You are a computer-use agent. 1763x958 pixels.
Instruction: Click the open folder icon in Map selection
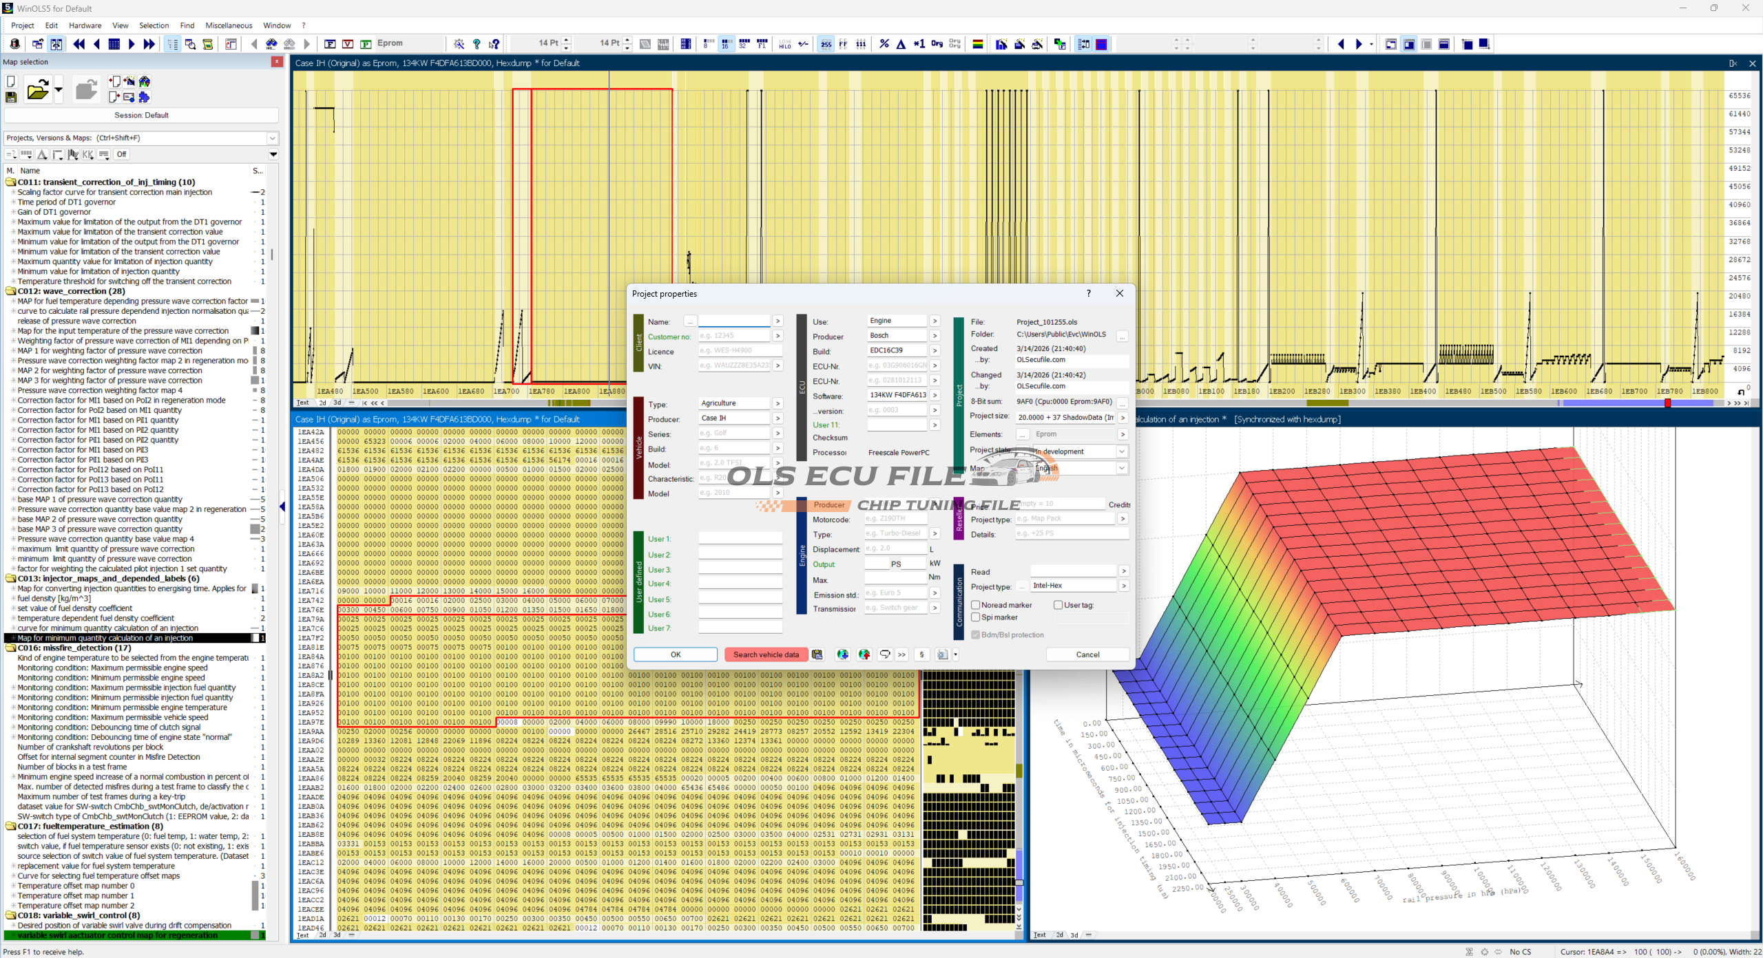(x=37, y=90)
